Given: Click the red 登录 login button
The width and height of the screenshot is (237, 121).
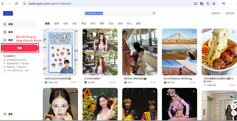Looking at the screenshot, I should (x=20, y=48).
